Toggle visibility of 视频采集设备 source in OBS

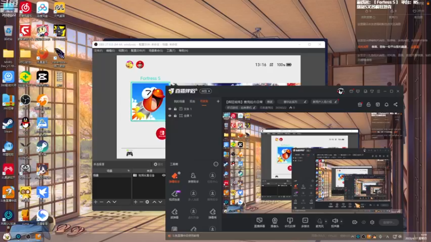(164, 175)
